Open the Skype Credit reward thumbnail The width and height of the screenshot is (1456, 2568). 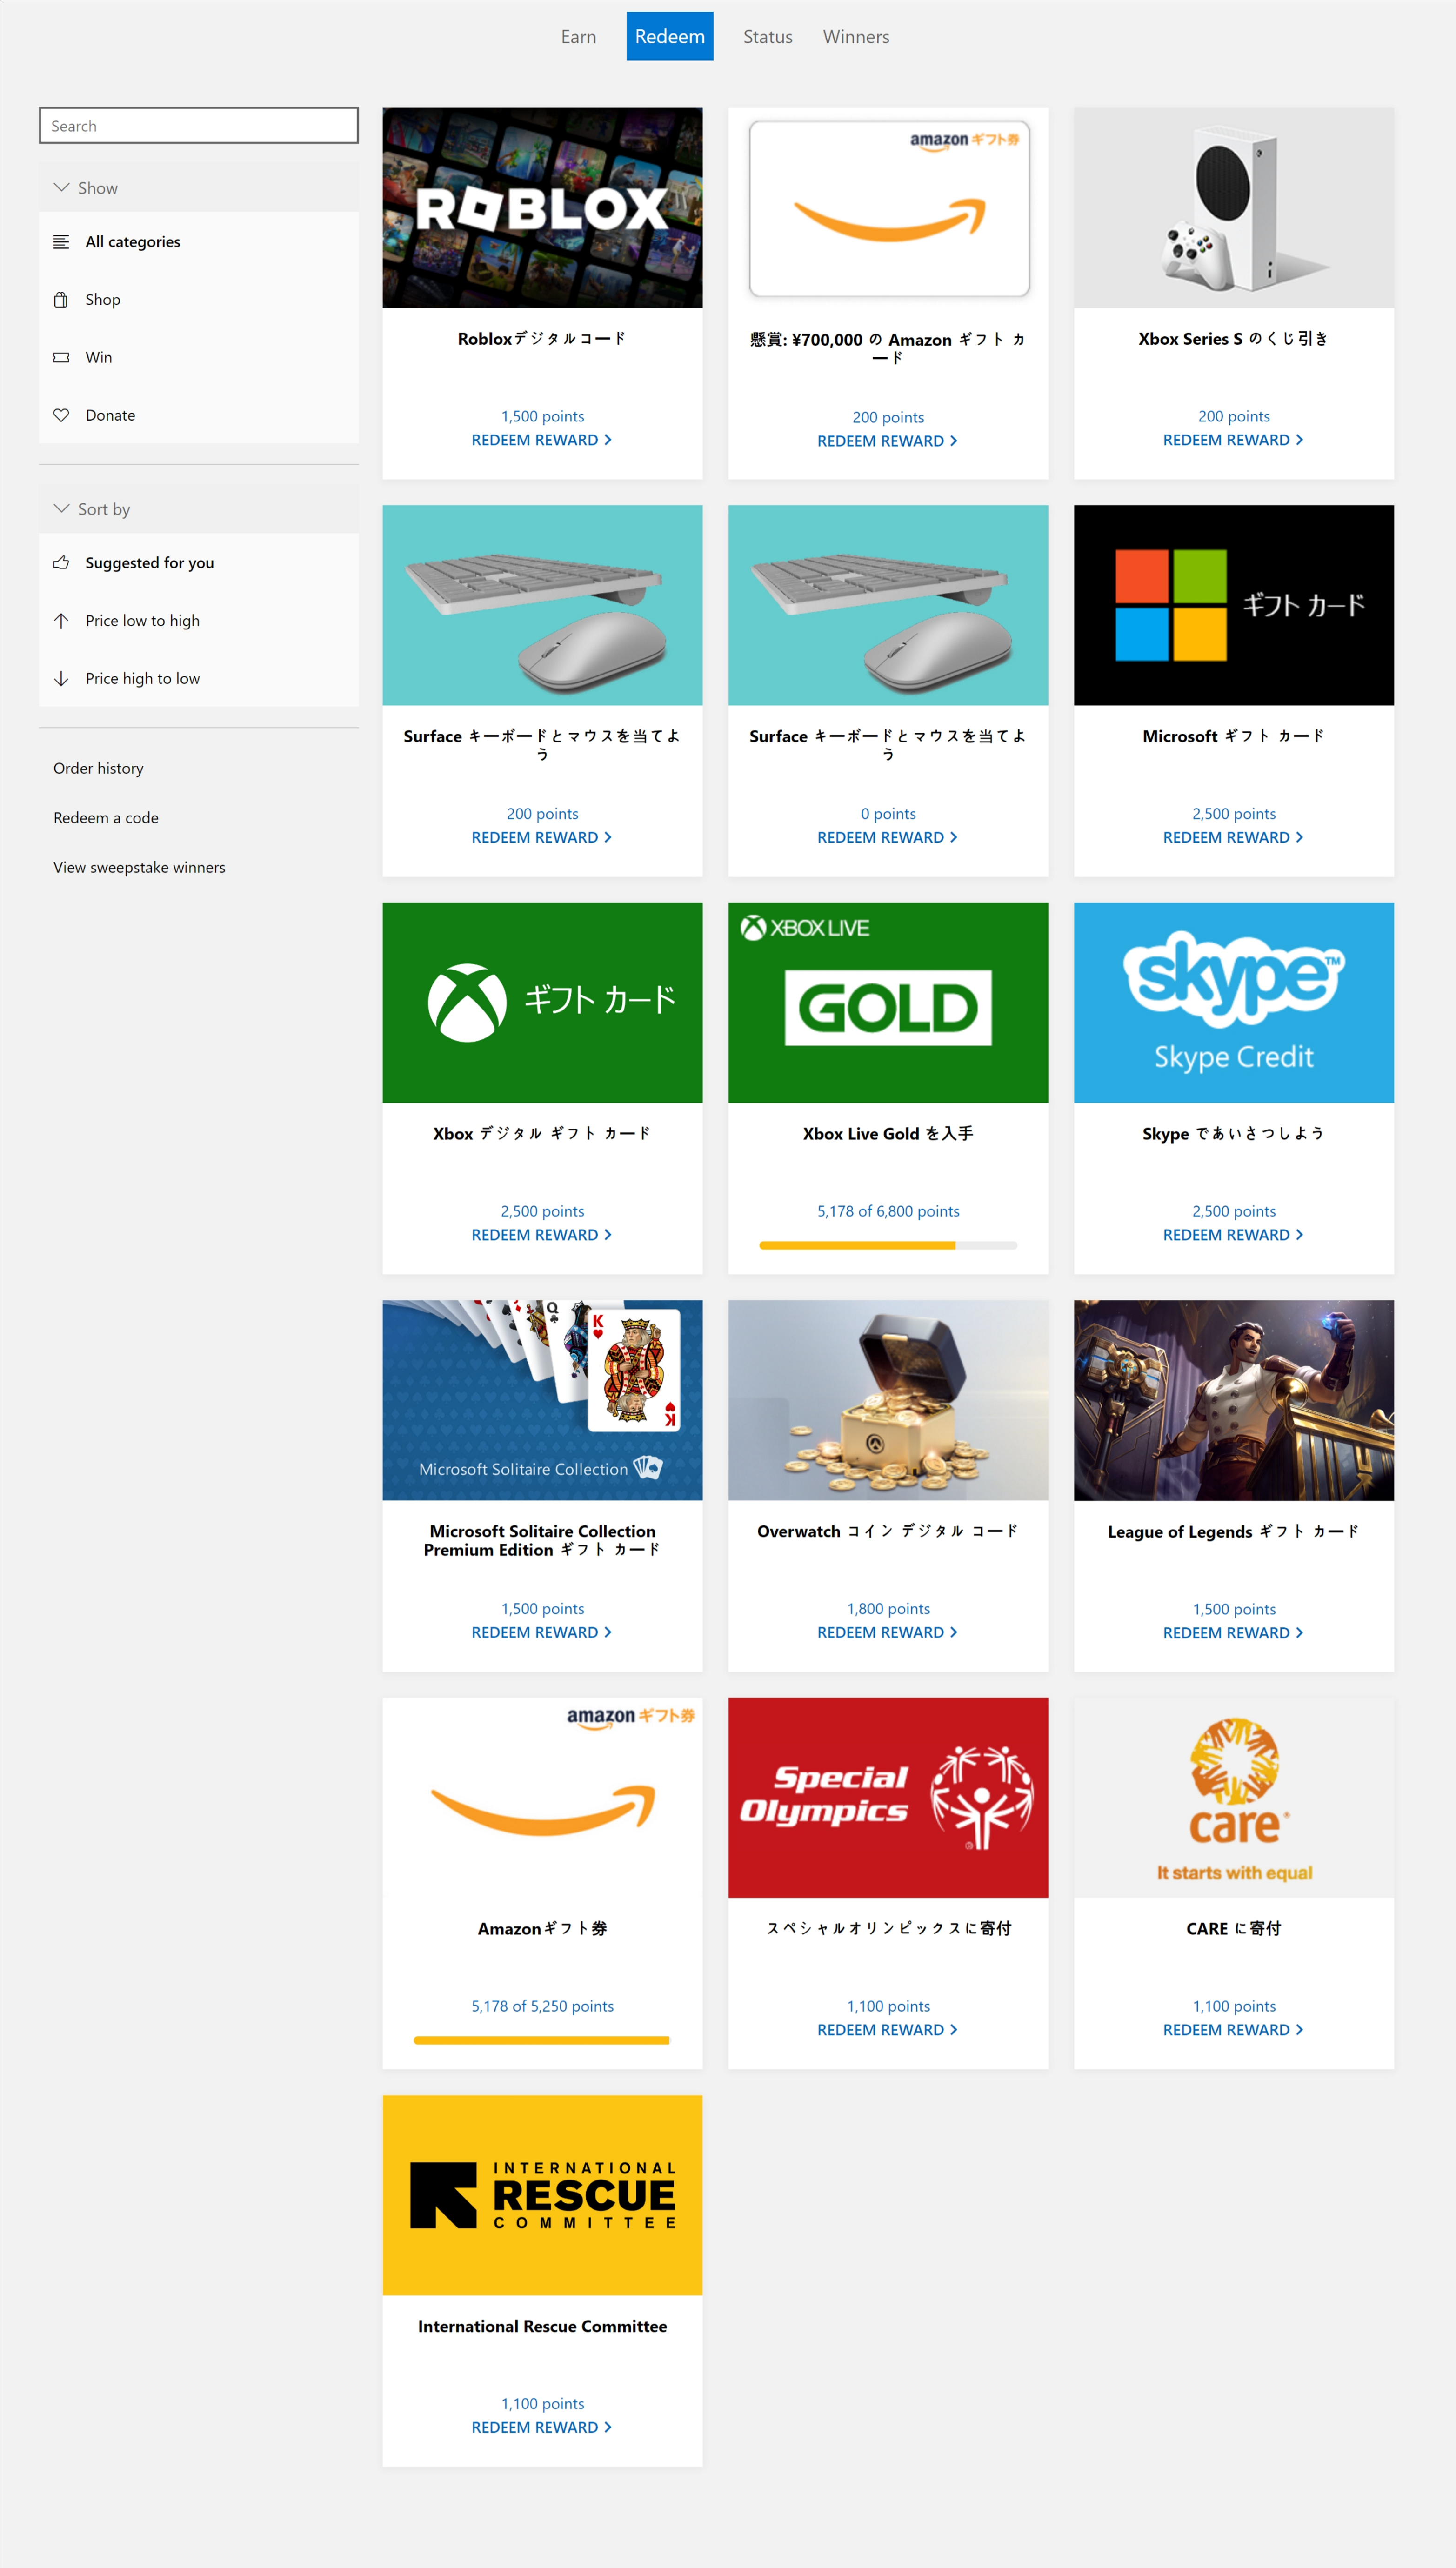1233,1003
